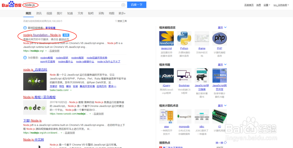293x148 pixels.
Task: Switch to the 图片 tab
Action: 59,13
